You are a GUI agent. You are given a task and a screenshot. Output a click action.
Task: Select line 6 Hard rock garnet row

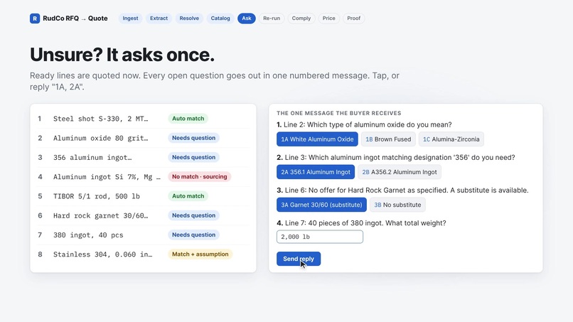coord(144,215)
